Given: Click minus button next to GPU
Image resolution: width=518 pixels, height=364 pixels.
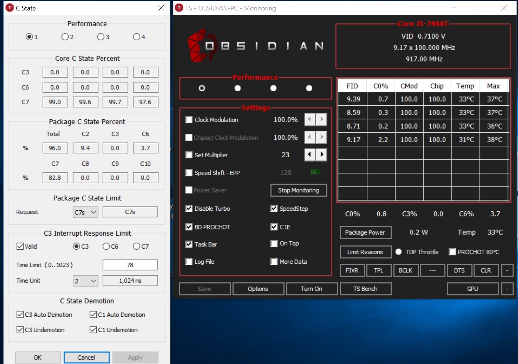Looking at the screenshot, I should 507,289.
